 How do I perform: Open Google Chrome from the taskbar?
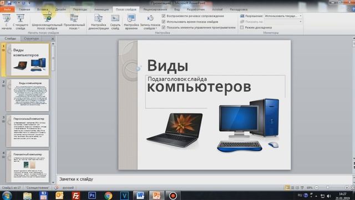coord(108,196)
